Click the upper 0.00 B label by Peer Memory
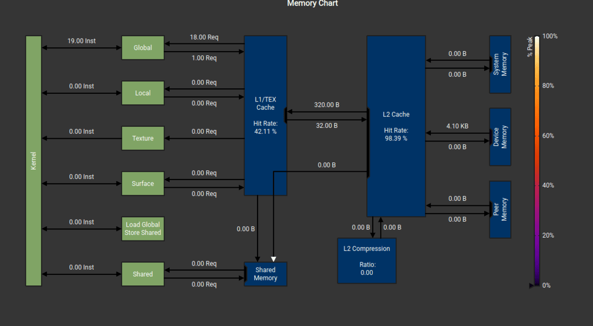The image size is (593, 326). [x=457, y=199]
